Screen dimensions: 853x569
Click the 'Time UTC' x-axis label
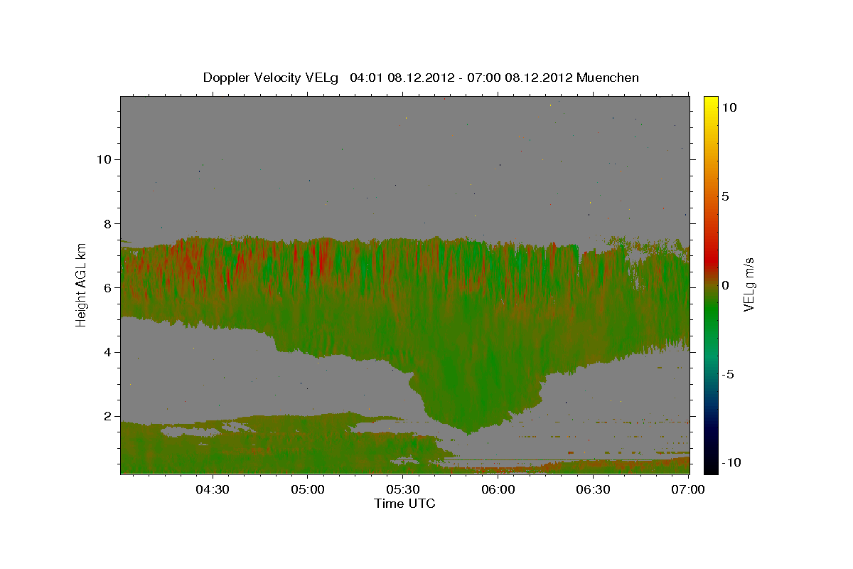pos(404,504)
